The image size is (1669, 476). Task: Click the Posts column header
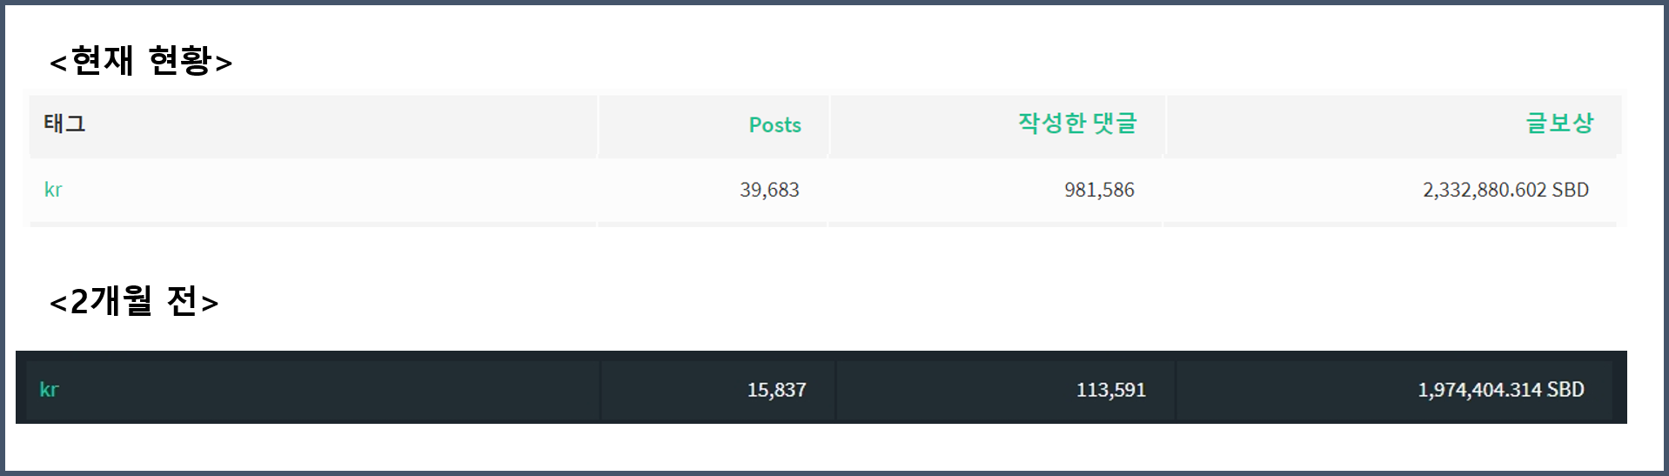(x=774, y=124)
